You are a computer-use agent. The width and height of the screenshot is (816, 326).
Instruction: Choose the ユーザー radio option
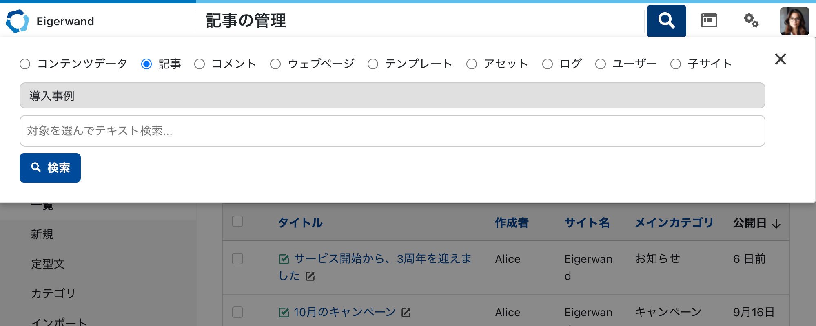pos(600,64)
